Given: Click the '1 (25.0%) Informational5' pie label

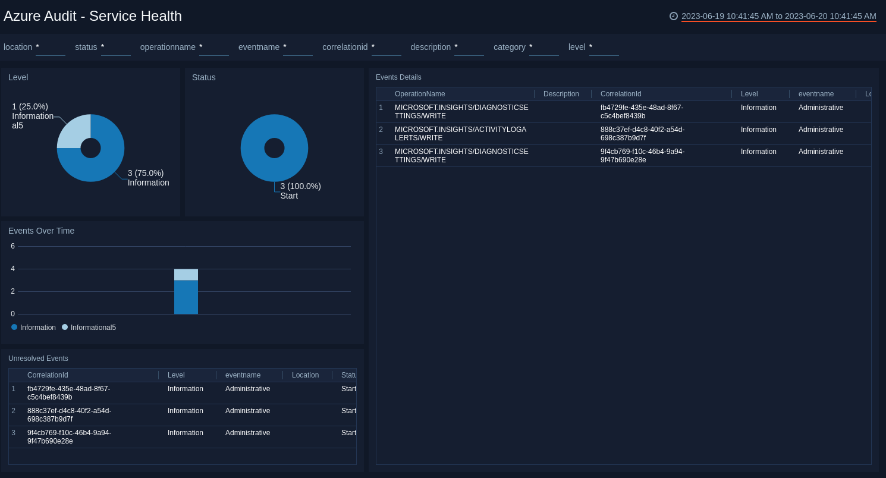Looking at the screenshot, I should pyautogui.click(x=33, y=116).
